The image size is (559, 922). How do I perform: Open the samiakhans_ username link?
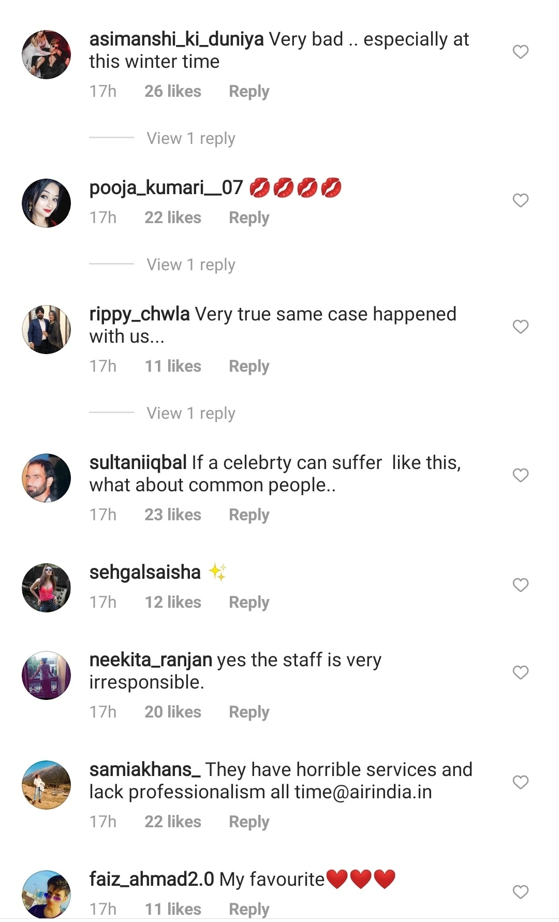[144, 770]
